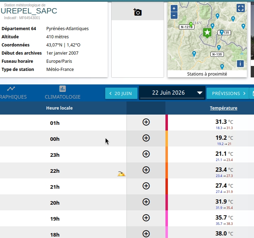Click the green 23.6°C station pin

click(191, 24)
